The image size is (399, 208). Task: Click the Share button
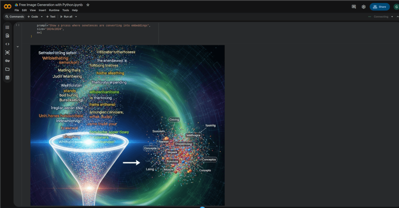coord(380,7)
